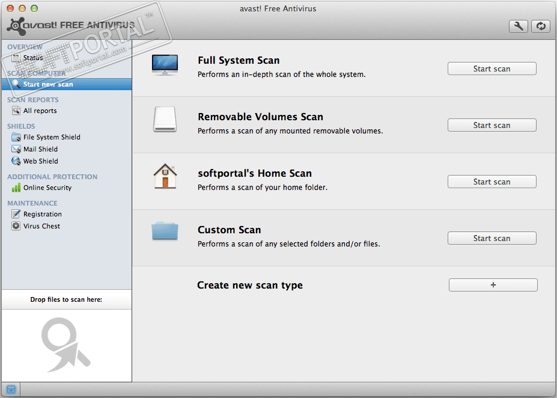
Task: Click the Online Security green bars icon
Action: (x=16, y=188)
